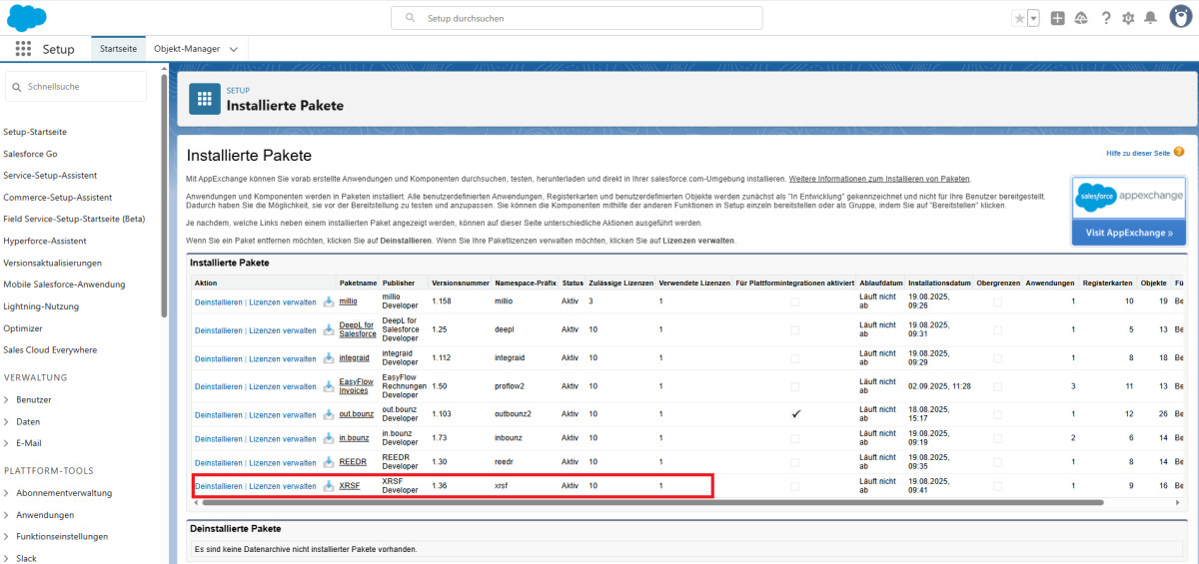Toggle platform integrations checkbox for out.bounz
The height and width of the screenshot is (564, 1199).
795,414
